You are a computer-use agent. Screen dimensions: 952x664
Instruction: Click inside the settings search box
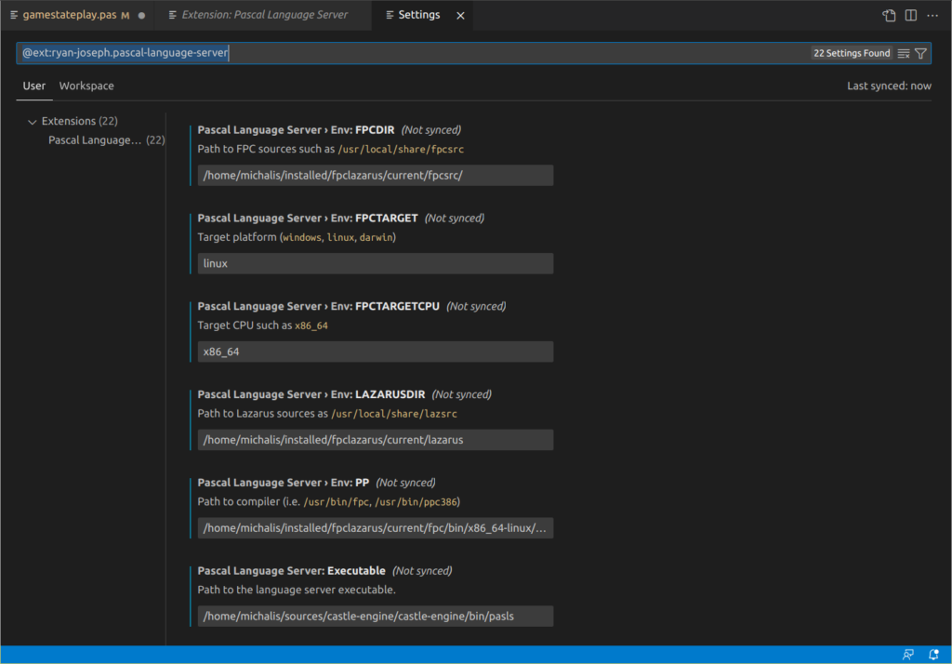372,53
